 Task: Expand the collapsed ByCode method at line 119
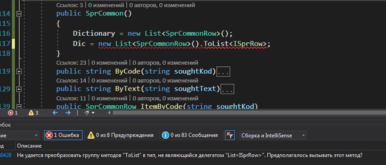tap(19, 71)
